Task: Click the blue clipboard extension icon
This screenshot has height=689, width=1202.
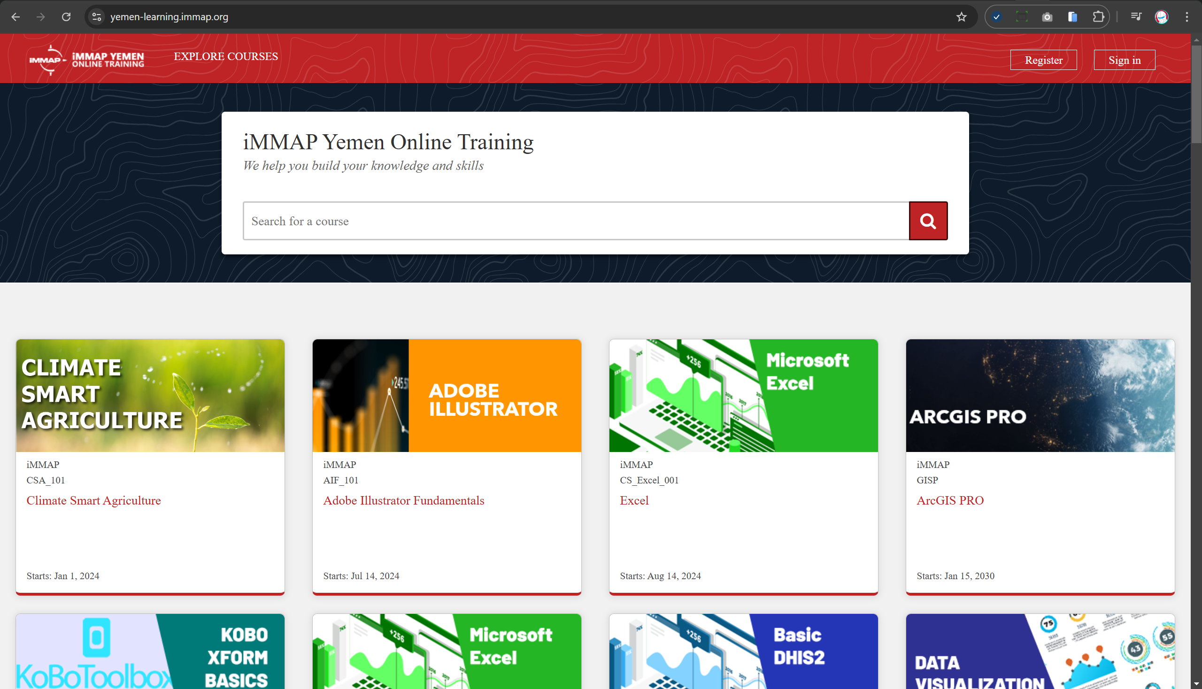Action: pos(1072,16)
